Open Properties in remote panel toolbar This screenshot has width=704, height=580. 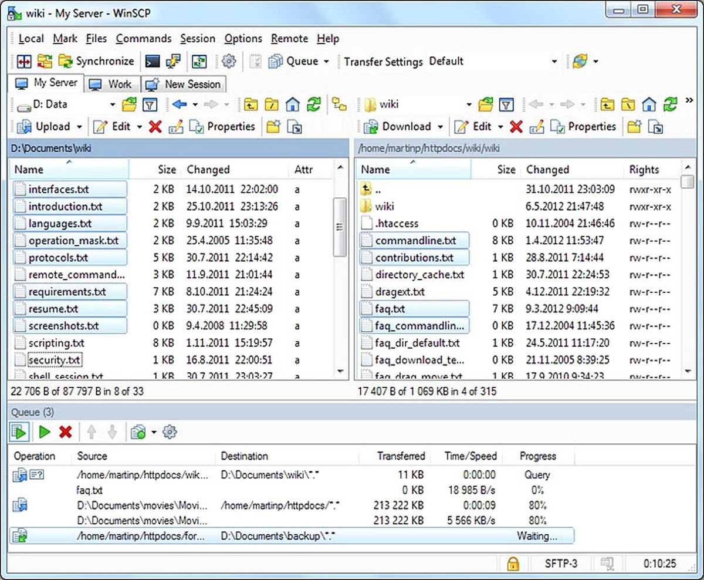click(x=583, y=126)
